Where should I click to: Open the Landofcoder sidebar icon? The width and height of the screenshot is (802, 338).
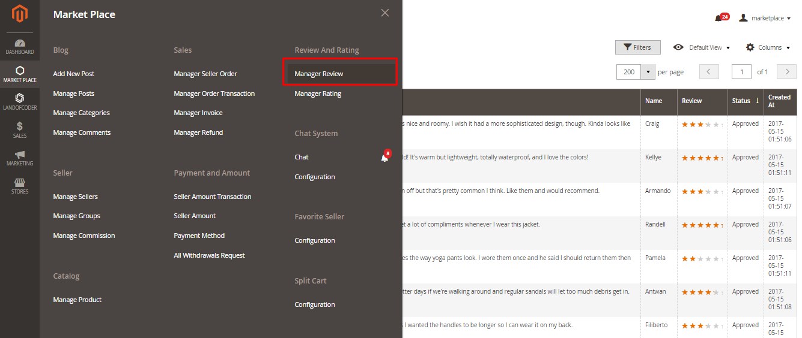[20, 102]
